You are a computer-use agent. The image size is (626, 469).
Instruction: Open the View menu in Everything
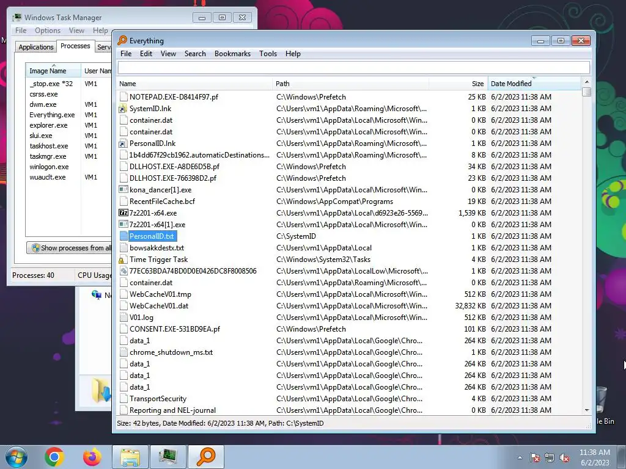pyautogui.click(x=168, y=54)
